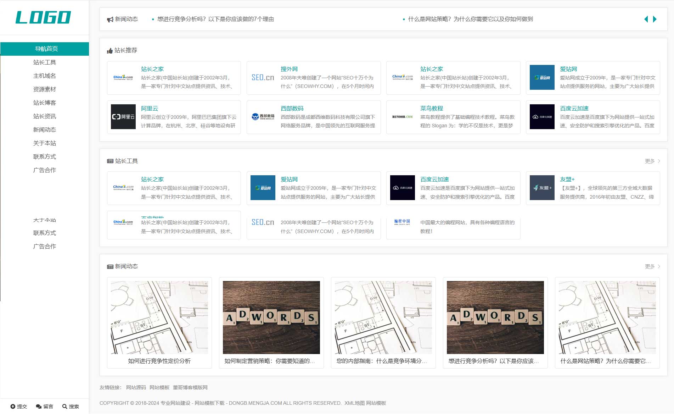Viewport: 674px width, 414px height.
Task: Open 主机域名 in the sidebar menu
Action: tap(45, 76)
